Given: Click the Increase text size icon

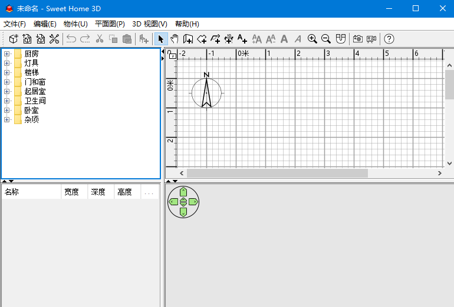Looking at the screenshot, I should (x=257, y=39).
